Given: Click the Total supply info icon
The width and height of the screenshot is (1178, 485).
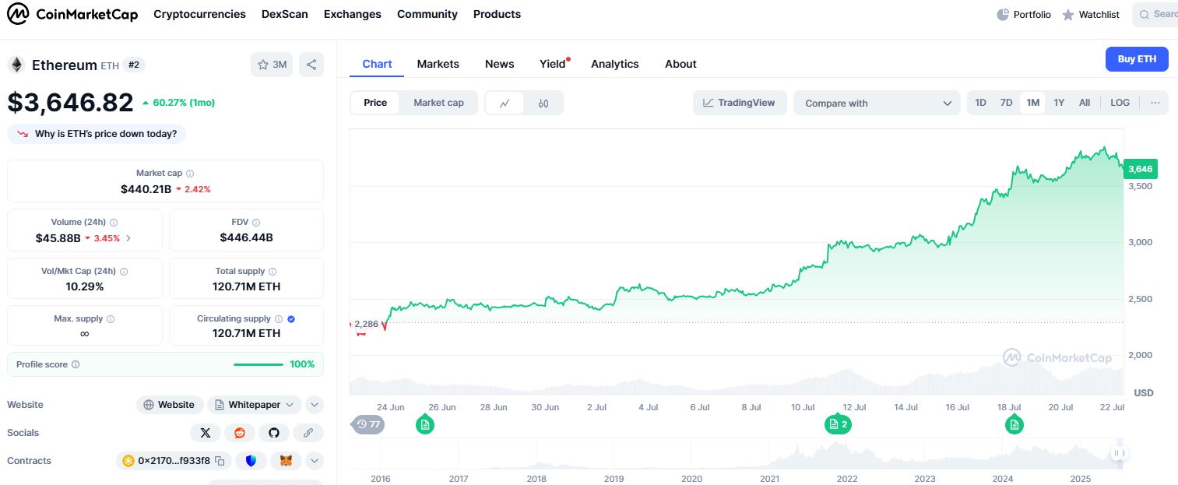Looking at the screenshot, I should (x=273, y=272).
